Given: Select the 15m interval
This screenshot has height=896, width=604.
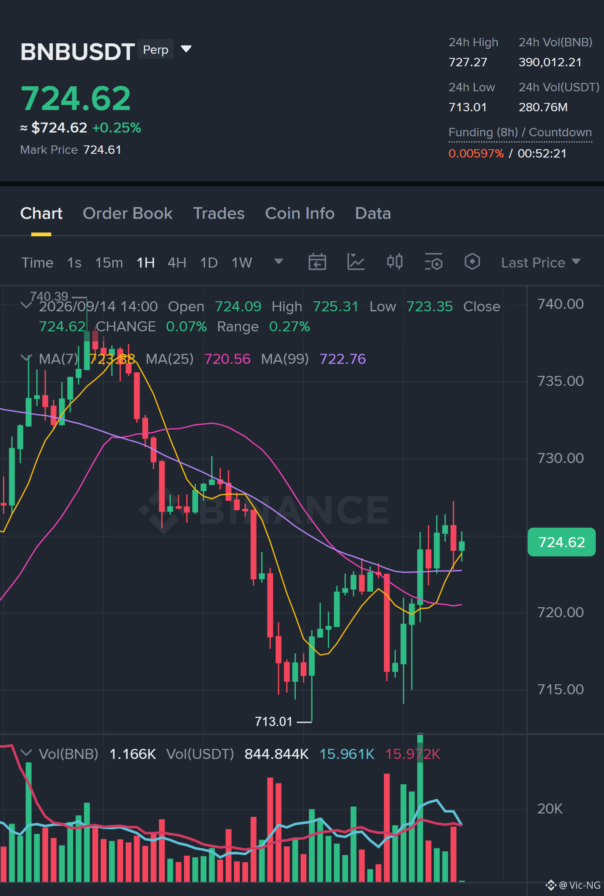Looking at the screenshot, I should (109, 263).
